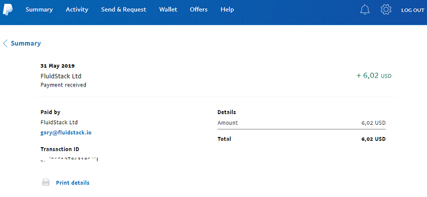The height and width of the screenshot is (197, 427).
Task: Click the gary@fluidstack.io email link
Action: [x=66, y=133]
